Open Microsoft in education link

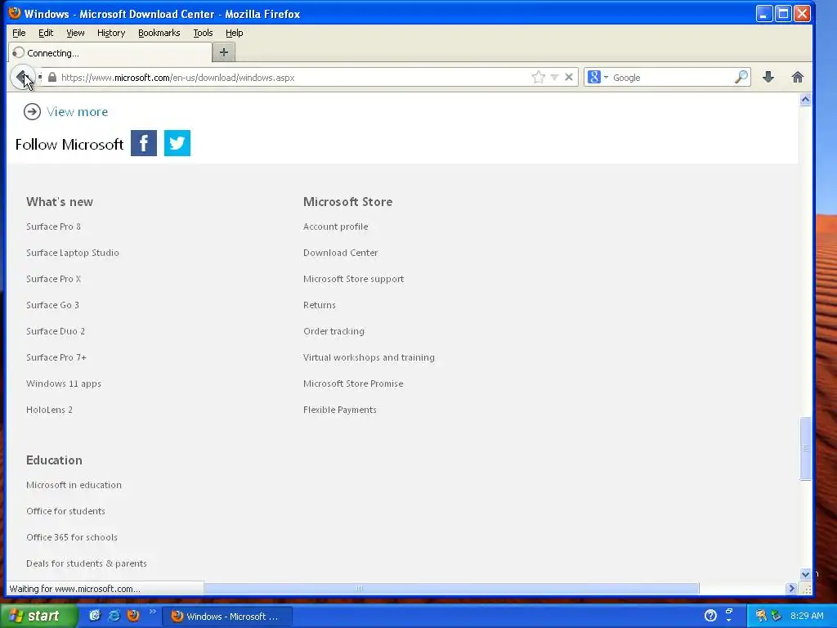74,485
